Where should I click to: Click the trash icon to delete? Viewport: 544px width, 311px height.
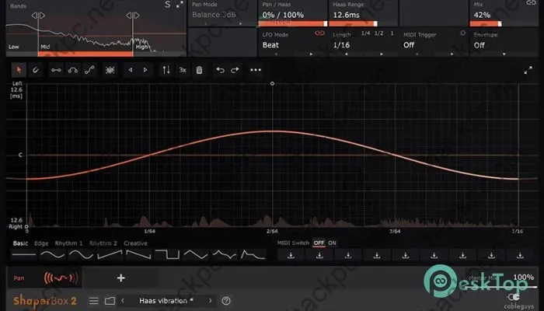pyautogui.click(x=200, y=70)
